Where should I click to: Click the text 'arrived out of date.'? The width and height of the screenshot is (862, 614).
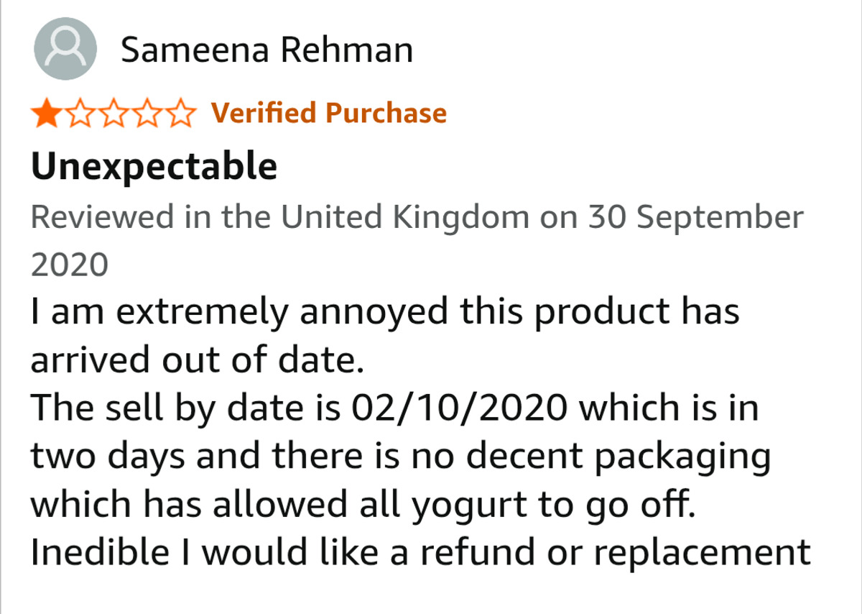click(x=194, y=360)
